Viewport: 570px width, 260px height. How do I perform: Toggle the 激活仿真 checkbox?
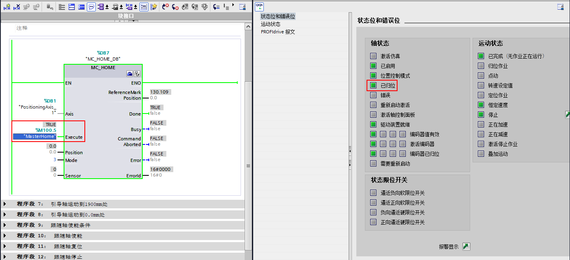[373, 56]
